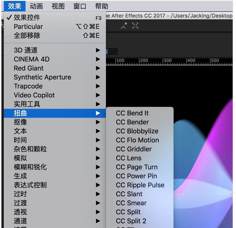
Task: Expand the Trapcode submenu
Action: (x=55, y=86)
